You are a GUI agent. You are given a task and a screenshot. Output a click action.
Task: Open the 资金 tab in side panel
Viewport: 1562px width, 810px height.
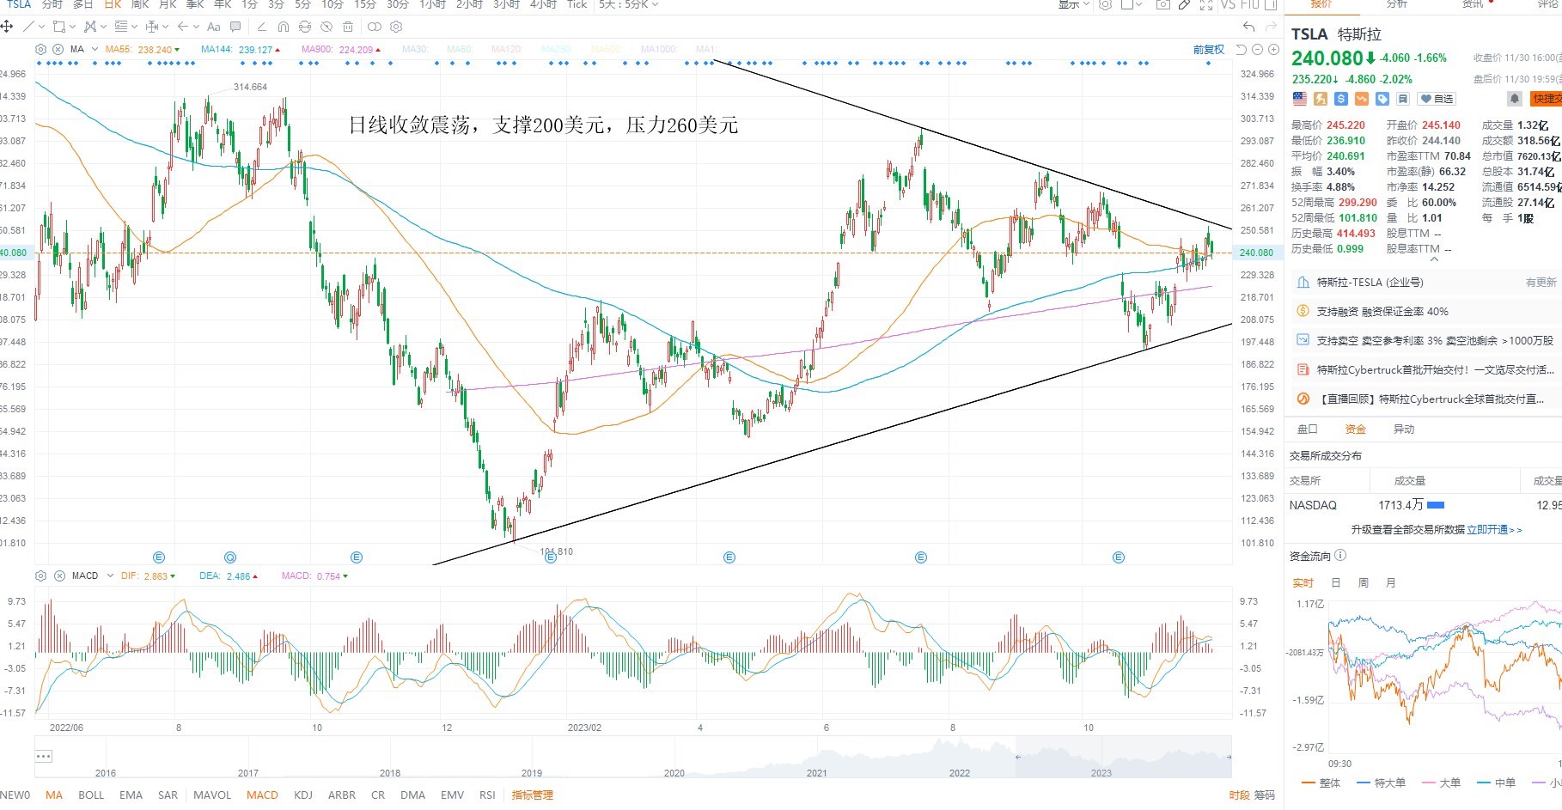click(x=1355, y=429)
